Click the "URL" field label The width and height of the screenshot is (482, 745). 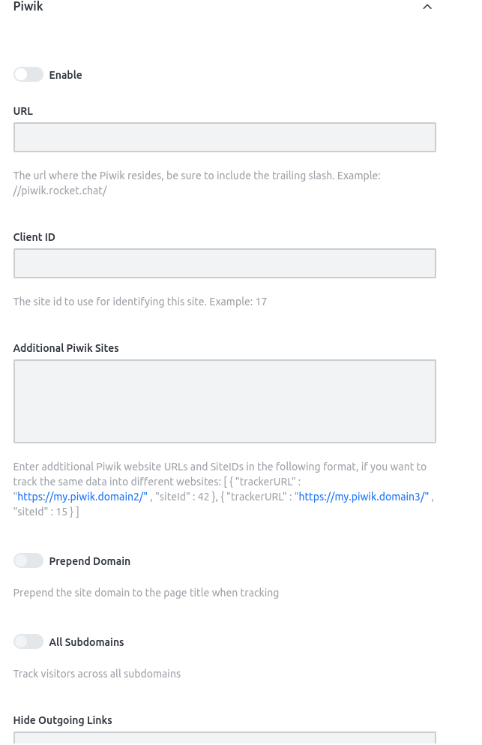coord(23,111)
